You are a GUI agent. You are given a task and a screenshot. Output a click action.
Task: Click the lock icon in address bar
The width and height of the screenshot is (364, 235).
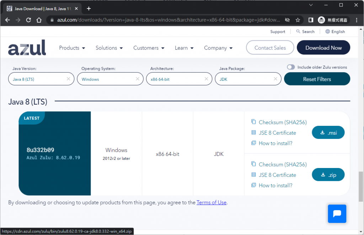coord(52,20)
